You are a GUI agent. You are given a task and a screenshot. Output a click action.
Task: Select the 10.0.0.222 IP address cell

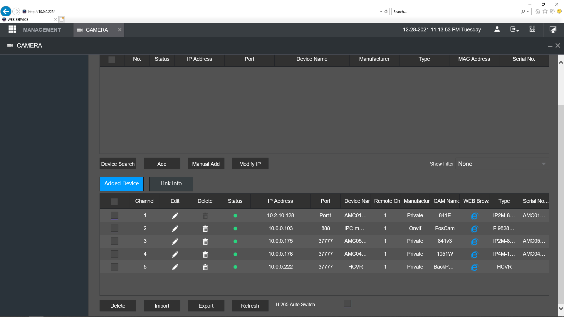click(x=281, y=267)
